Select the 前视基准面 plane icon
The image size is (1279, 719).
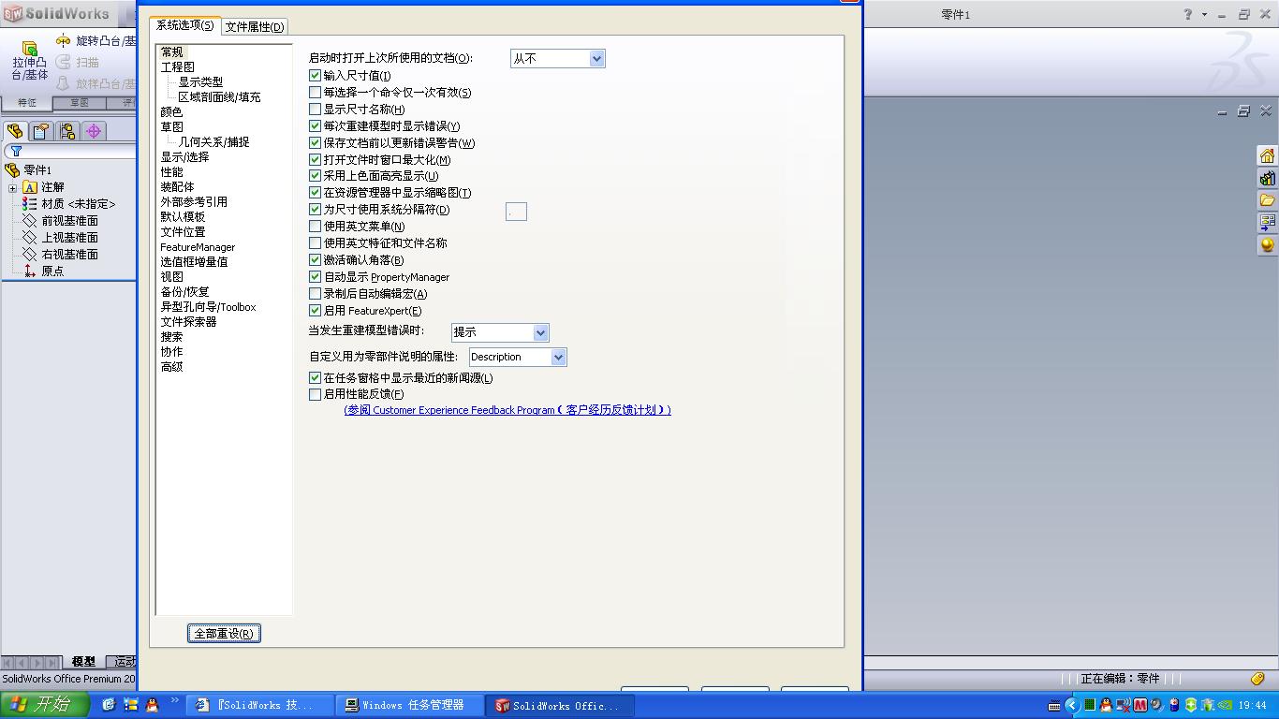click(30, 221)
